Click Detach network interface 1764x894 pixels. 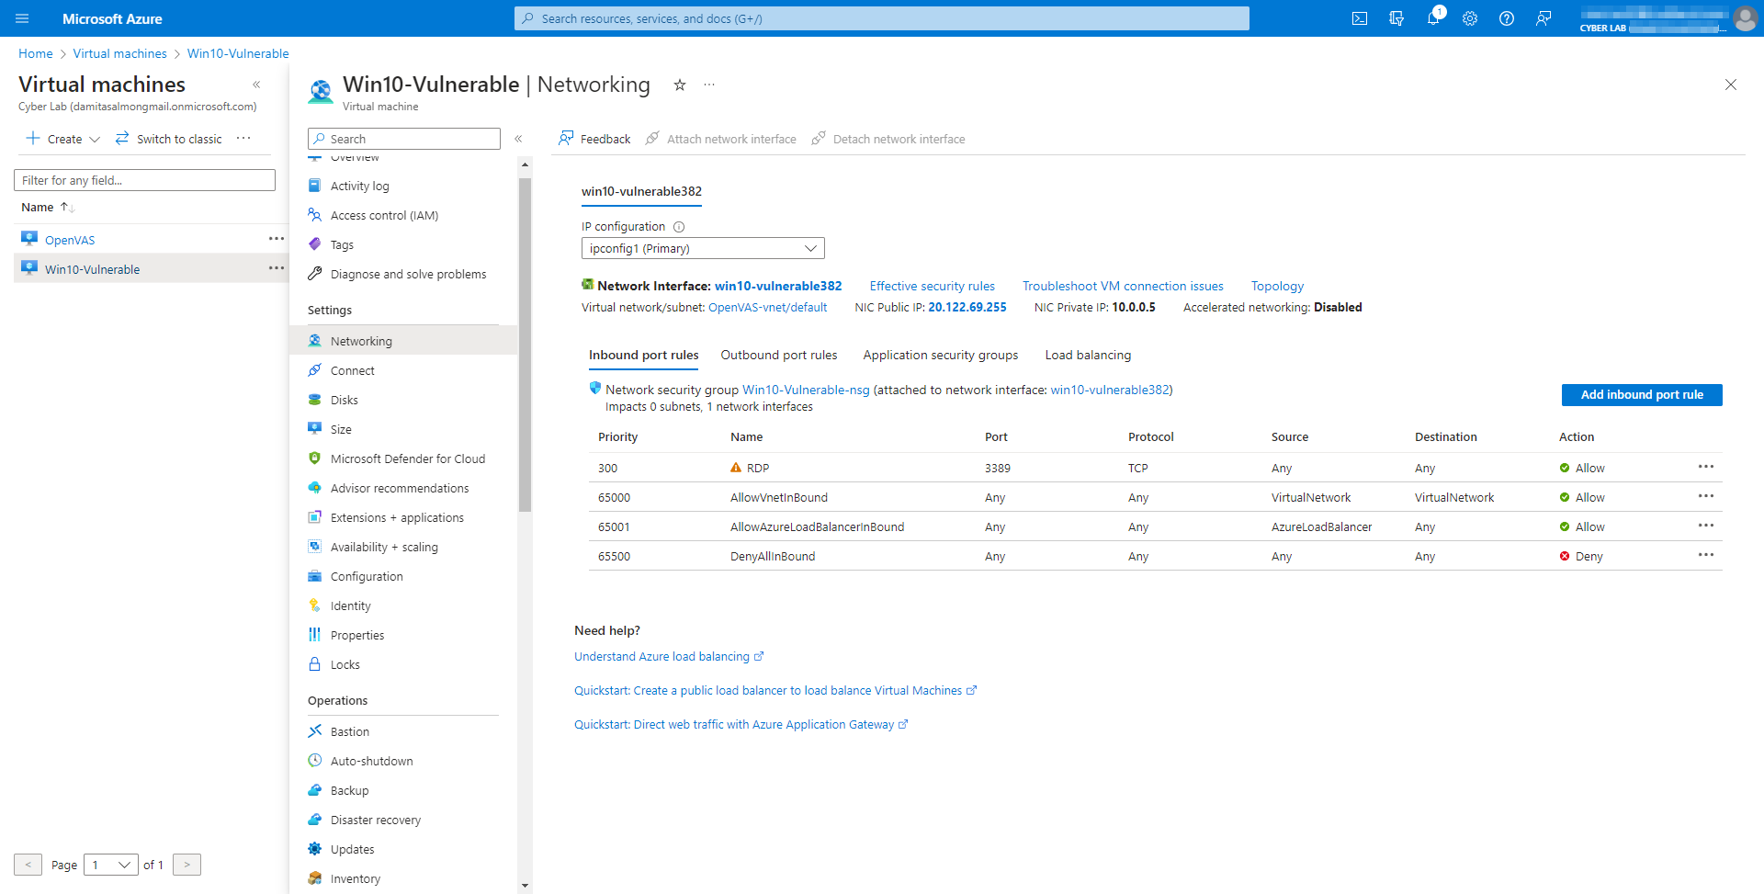(888, 139)
